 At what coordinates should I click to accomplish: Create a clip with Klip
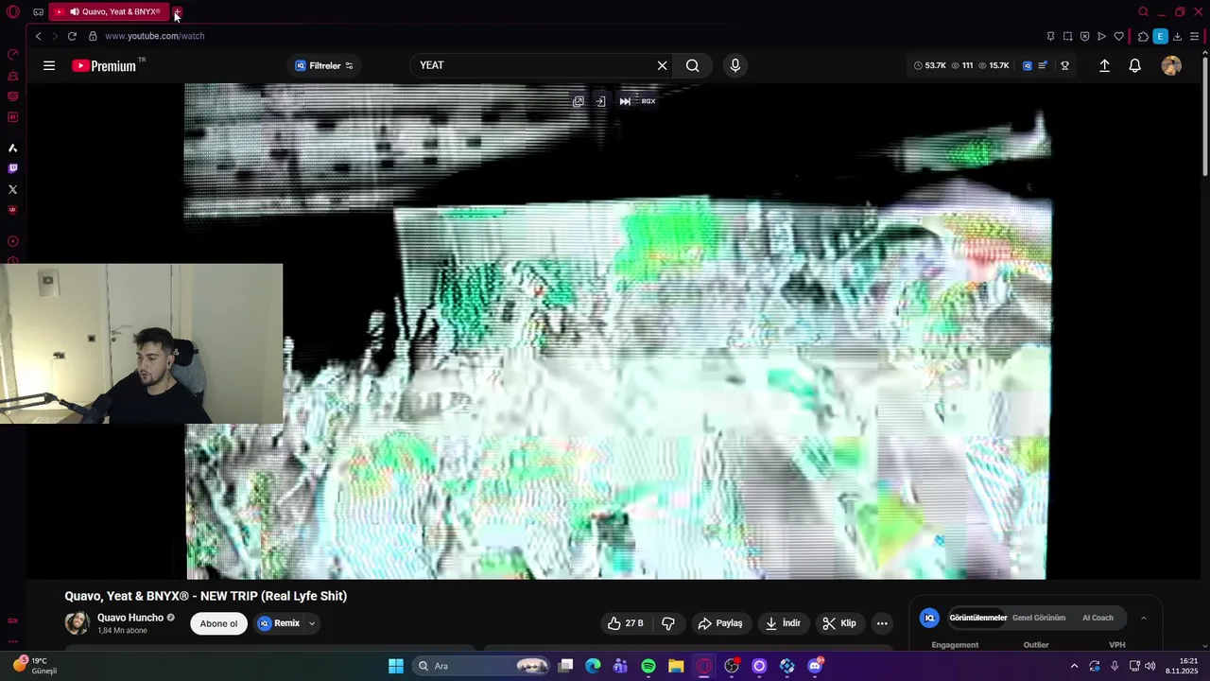(839, 623)
